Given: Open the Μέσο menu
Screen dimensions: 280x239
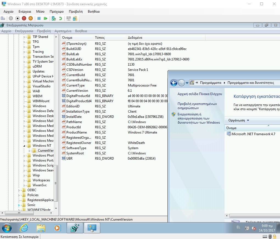Looking at the screenshot, I should click(40, 12).
